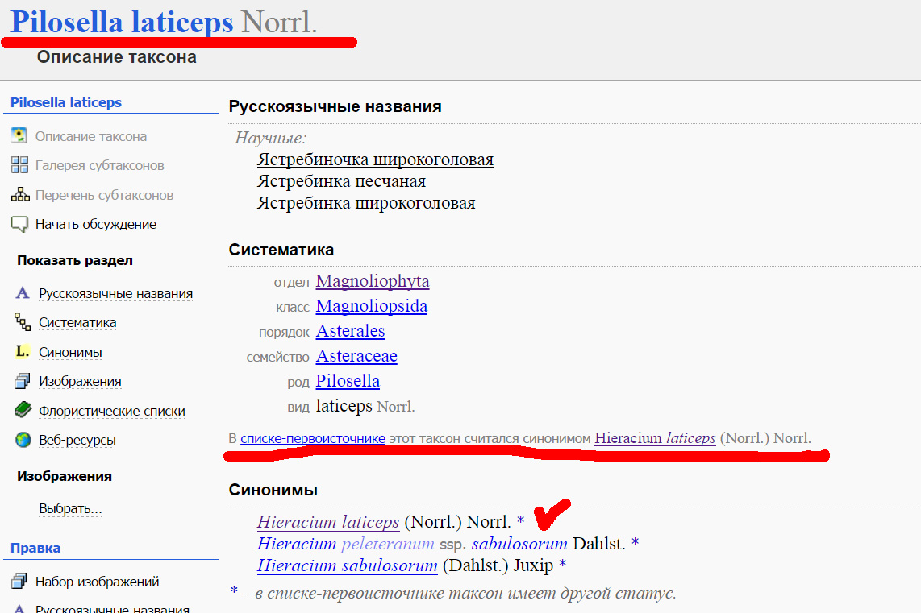This screenshot has width=921, height=613.
Task: Open the списке-первоисточнике source list link
Action: (312, 438)
